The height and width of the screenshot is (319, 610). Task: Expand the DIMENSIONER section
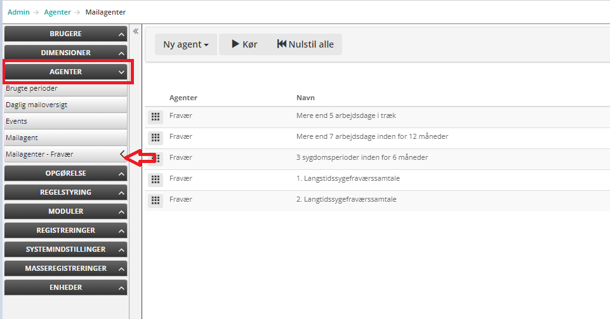coord(65,53)
